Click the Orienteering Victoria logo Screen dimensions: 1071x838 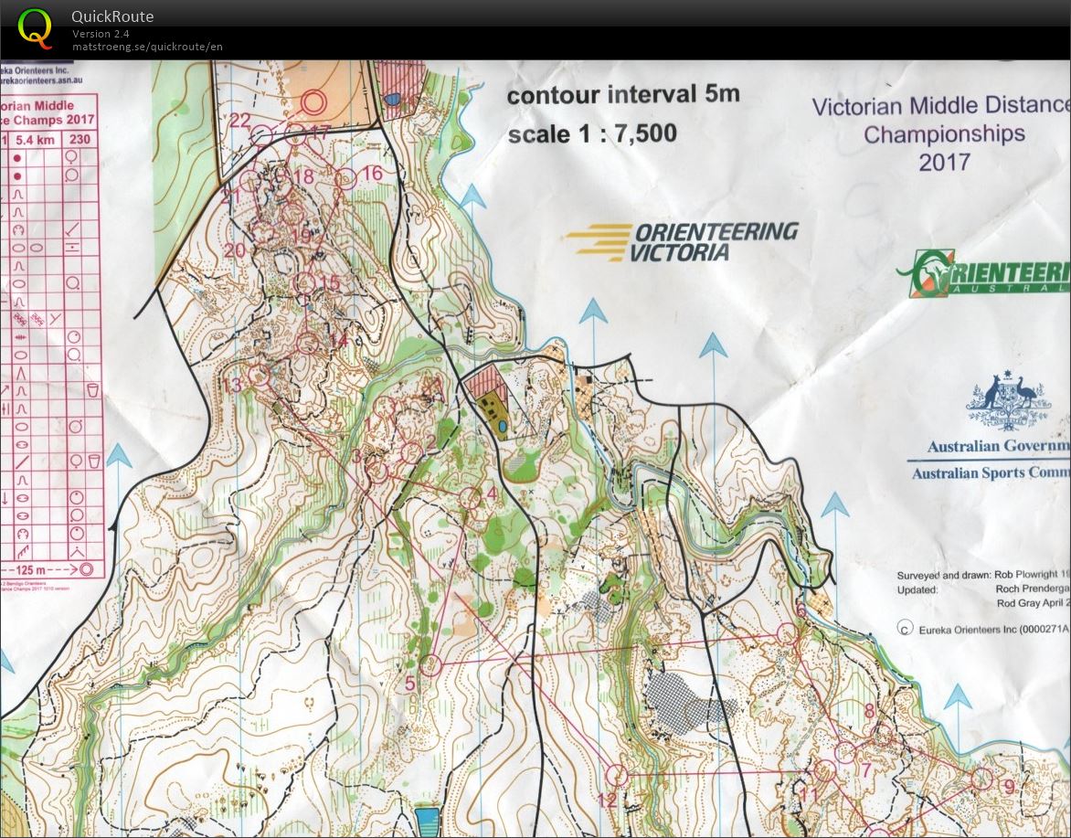682,242
